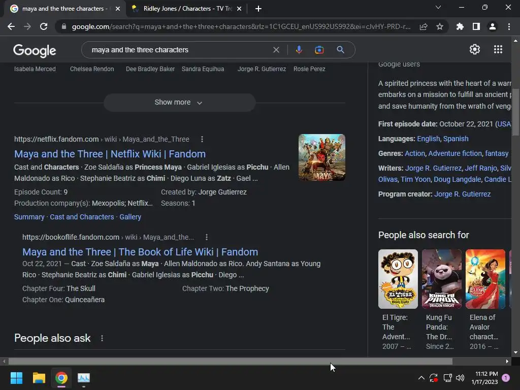Open the Spanish language link
The height and width of the screenshot is (390, 520).
point(456,139)
